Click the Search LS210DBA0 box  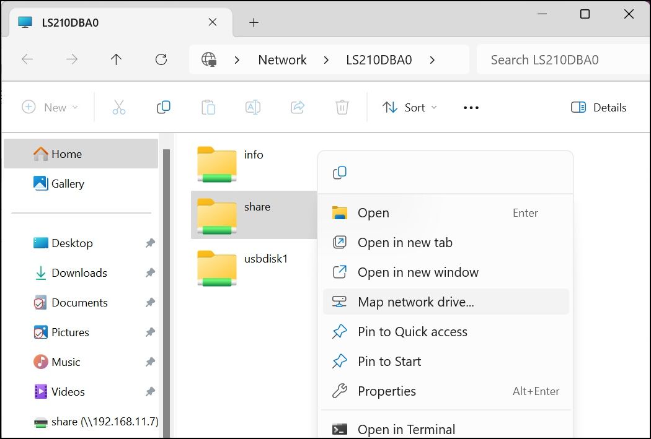[x=563, y=59]
